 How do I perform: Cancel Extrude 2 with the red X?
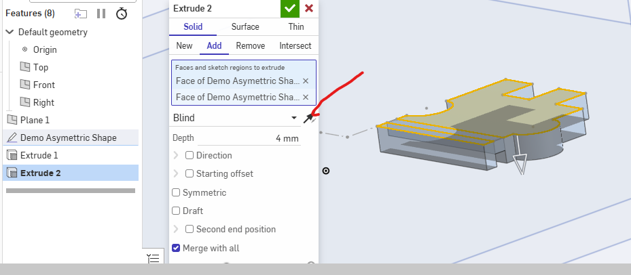[308, 8]
